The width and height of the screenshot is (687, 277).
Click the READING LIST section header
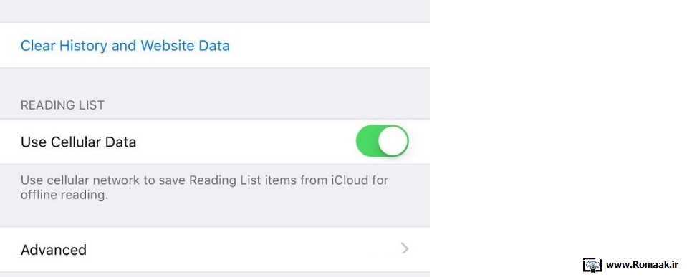coord(62,105)
